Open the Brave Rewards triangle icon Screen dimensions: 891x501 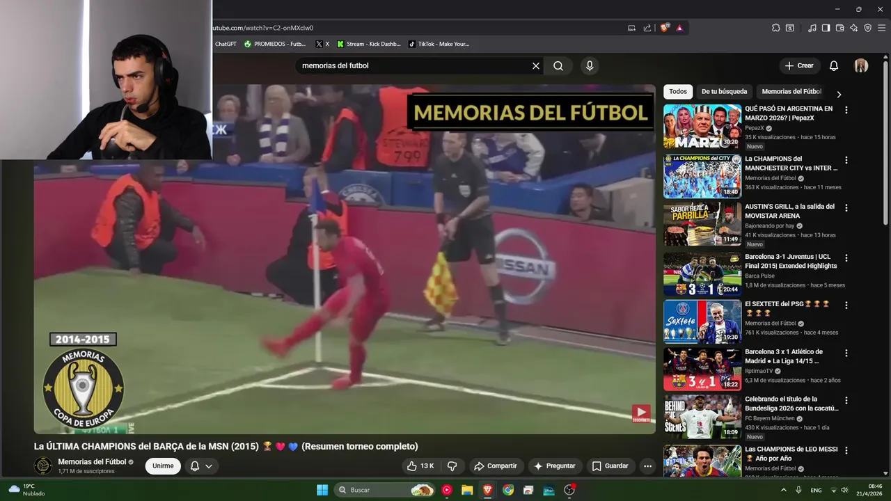tap(679, 28)
